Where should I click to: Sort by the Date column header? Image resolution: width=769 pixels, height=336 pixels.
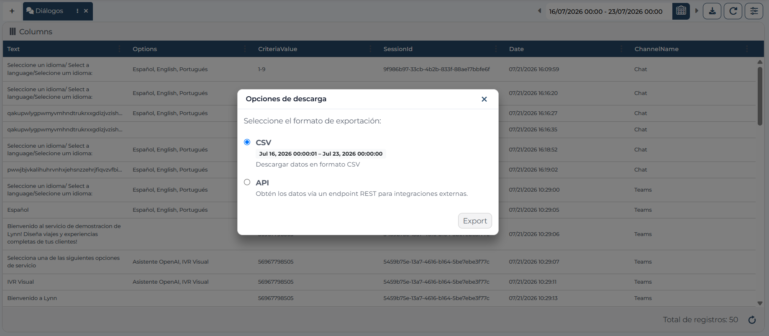(516, 49)
